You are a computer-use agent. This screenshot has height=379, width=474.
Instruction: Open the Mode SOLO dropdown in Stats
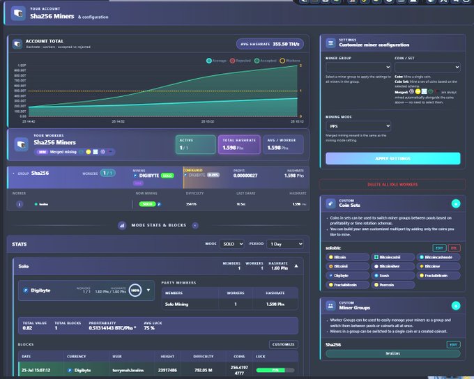pyautogui.click(x=231, y=244)
